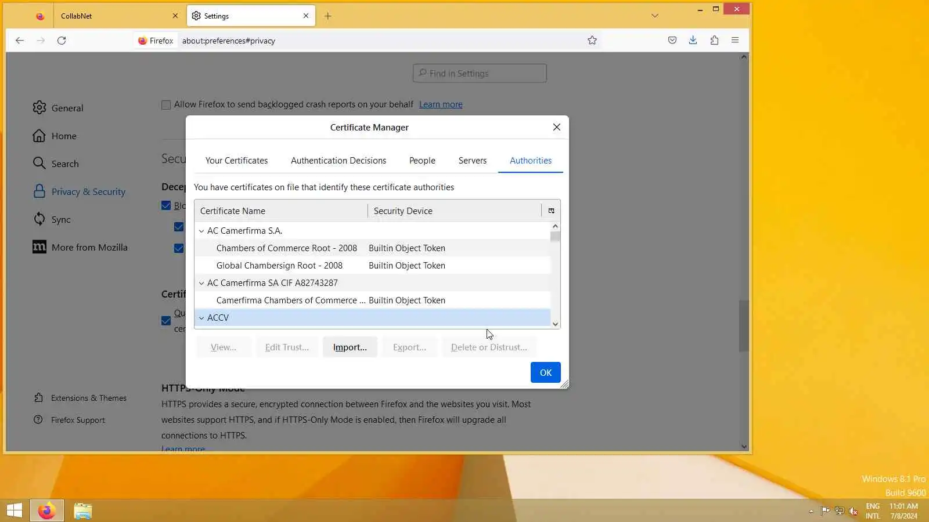
Task: Open Privacy & Security settings category
Action: tap(79, 191)
